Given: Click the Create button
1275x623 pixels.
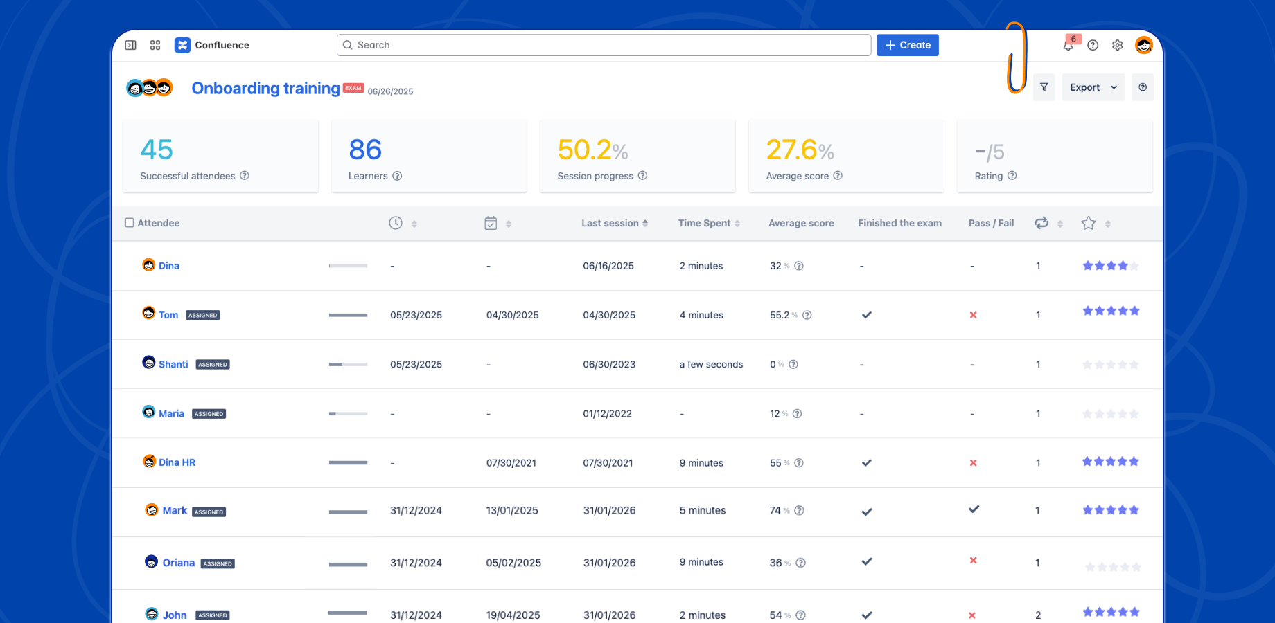Looking at the screenshot, I should 907,45.
